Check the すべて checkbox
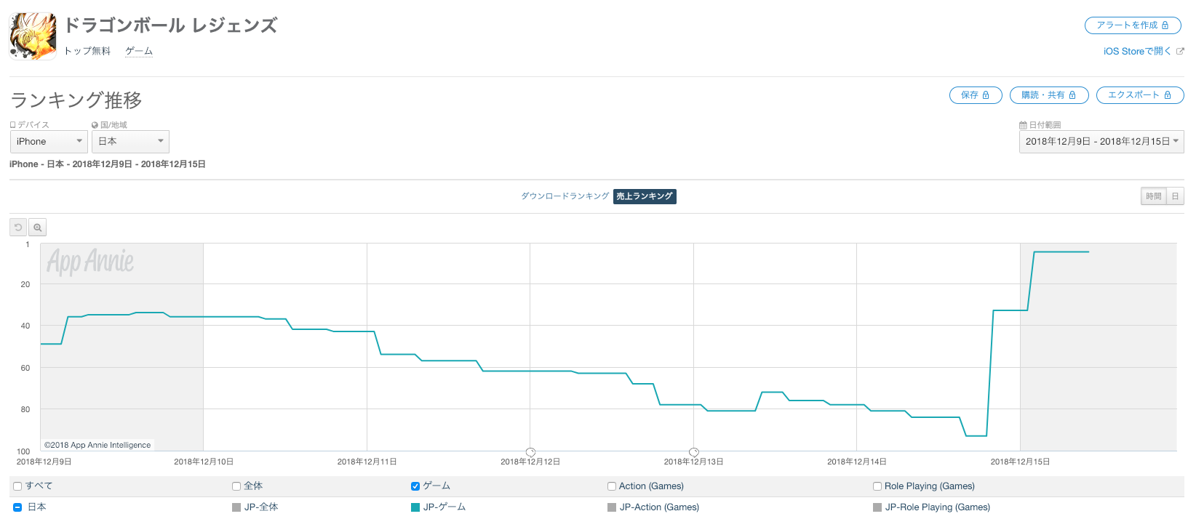The height and width of the screenshot is (527, 1188). [x=17, y=486]
